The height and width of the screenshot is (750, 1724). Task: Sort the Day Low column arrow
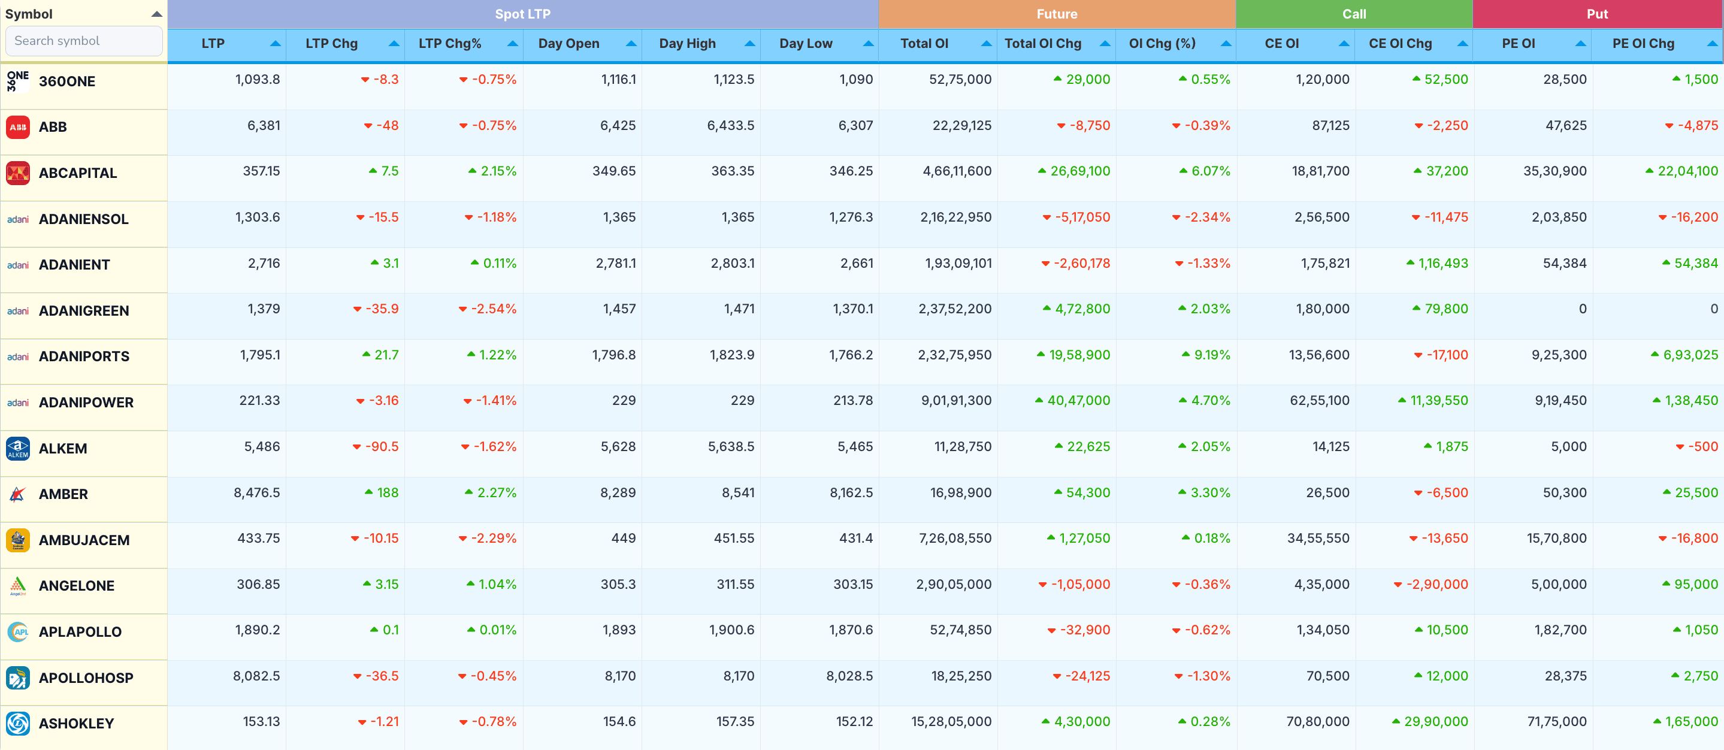868,44
